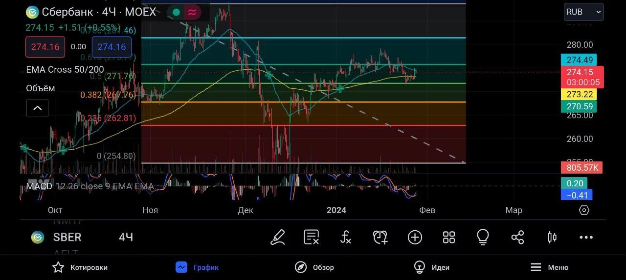Open the Меню tab
Screen dimensions: 626x280
(x=549, y=267)
